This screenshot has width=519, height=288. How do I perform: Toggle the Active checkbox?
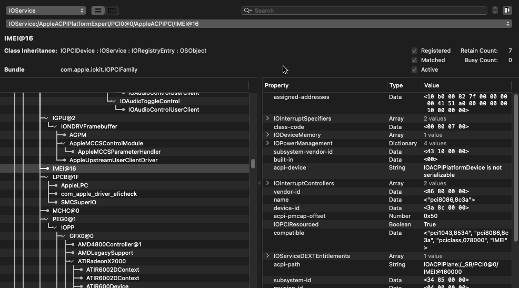pyautogui.click(x=414, y=69)
